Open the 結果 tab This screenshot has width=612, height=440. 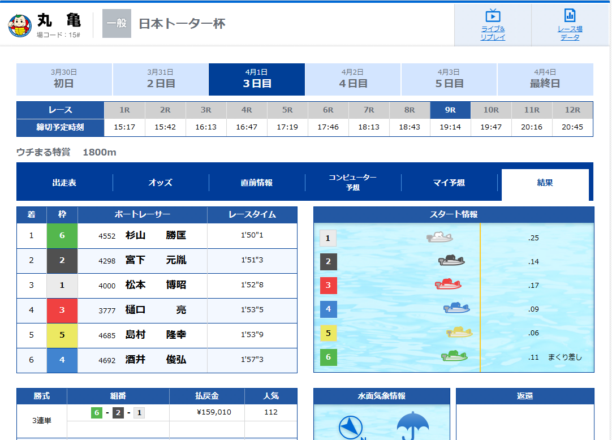pos(545,184)
